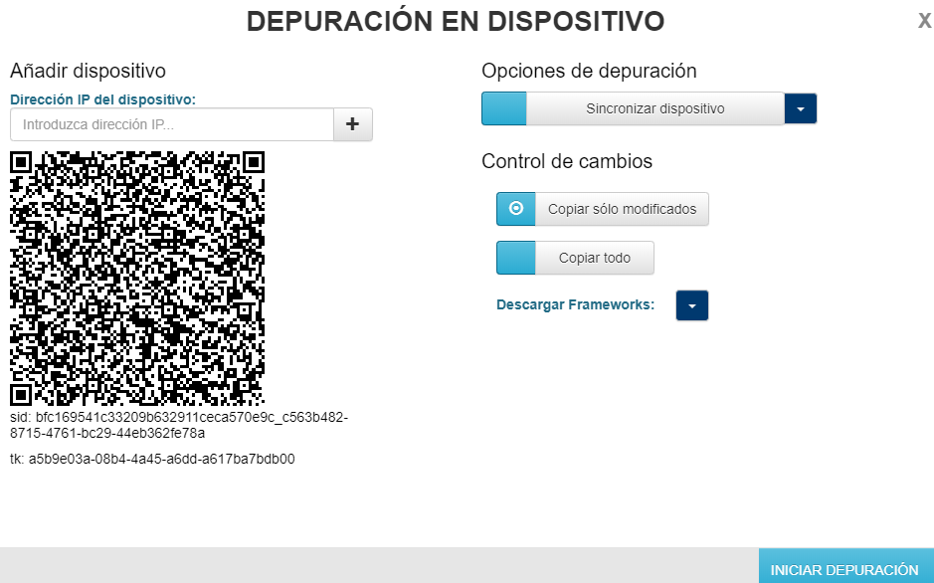Viewport: 934px width, 583px height.
Task: Focus the device IP address input field
Action: coord(171,124)
